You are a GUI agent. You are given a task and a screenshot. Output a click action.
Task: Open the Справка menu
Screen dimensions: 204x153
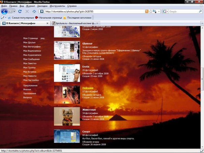click(72, 6)
